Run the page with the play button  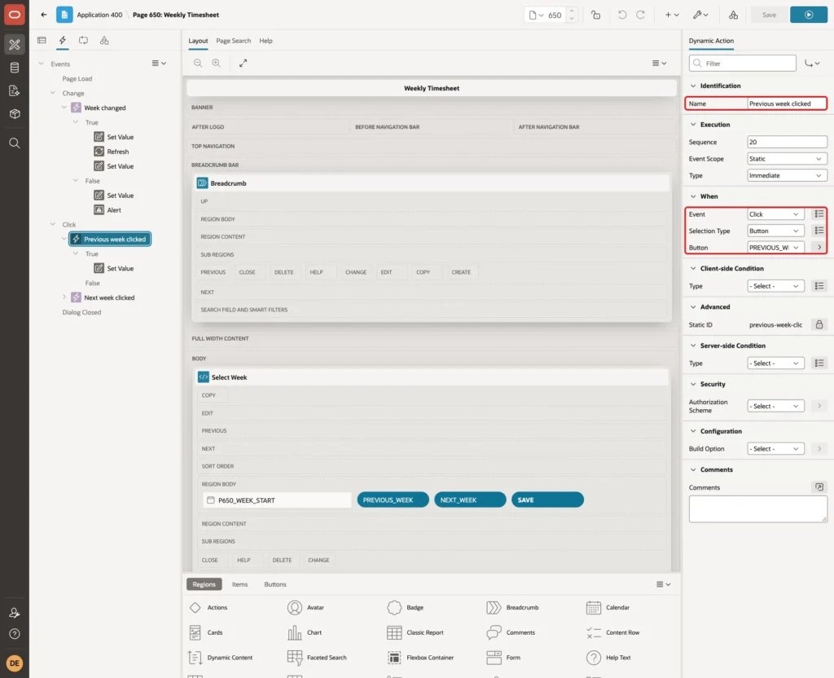point(809,15)
